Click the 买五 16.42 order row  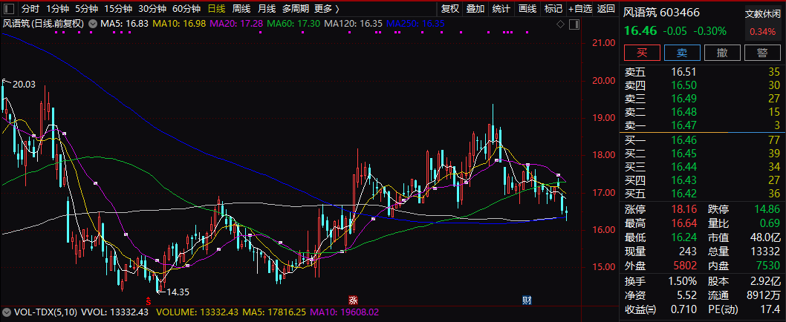tap(702, 194)
